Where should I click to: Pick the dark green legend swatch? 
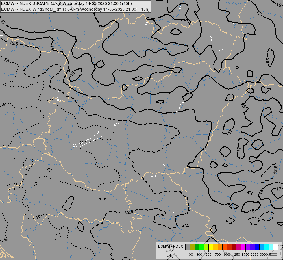coord(197,247)
